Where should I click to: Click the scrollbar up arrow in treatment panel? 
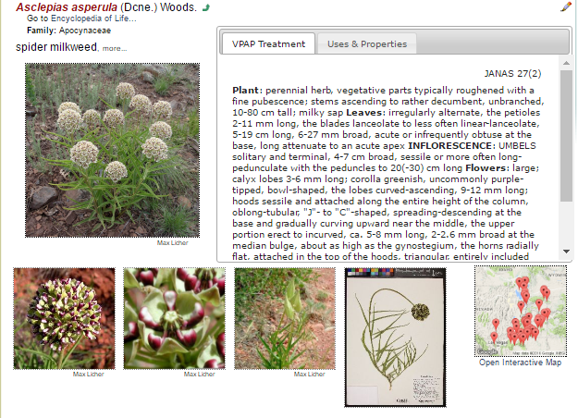click(566, 64)
